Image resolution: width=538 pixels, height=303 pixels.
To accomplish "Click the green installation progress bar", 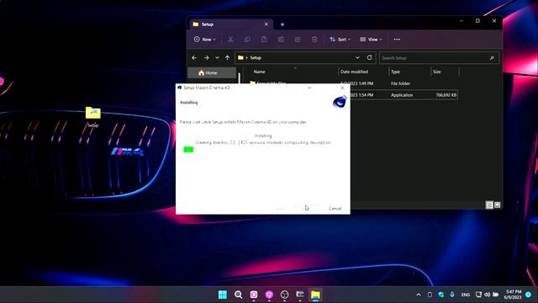I will [x=188, y=150].
